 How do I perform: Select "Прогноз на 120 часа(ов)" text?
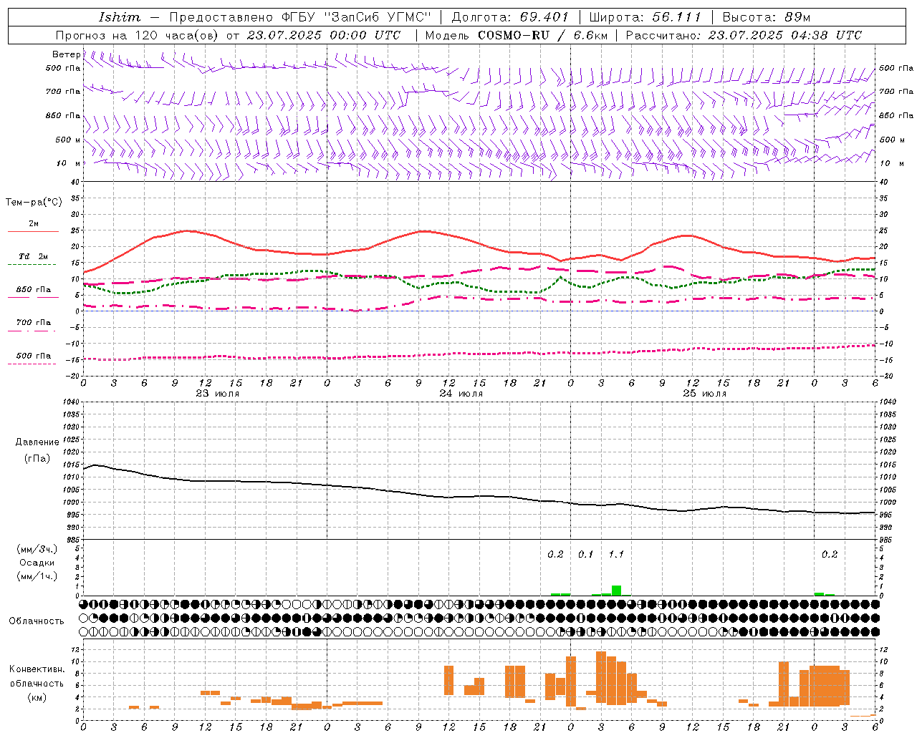[x=138, y=35]
